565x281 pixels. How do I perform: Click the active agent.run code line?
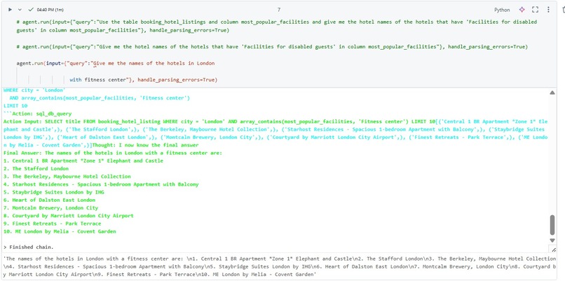[115, 63]
